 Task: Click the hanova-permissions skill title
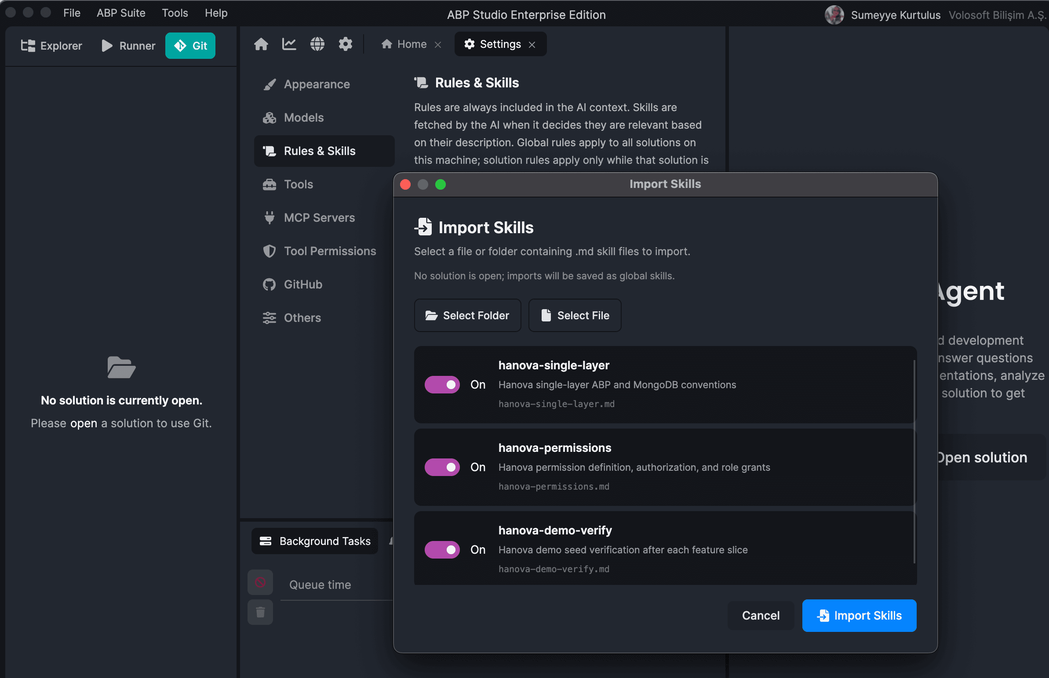(554, 448)
